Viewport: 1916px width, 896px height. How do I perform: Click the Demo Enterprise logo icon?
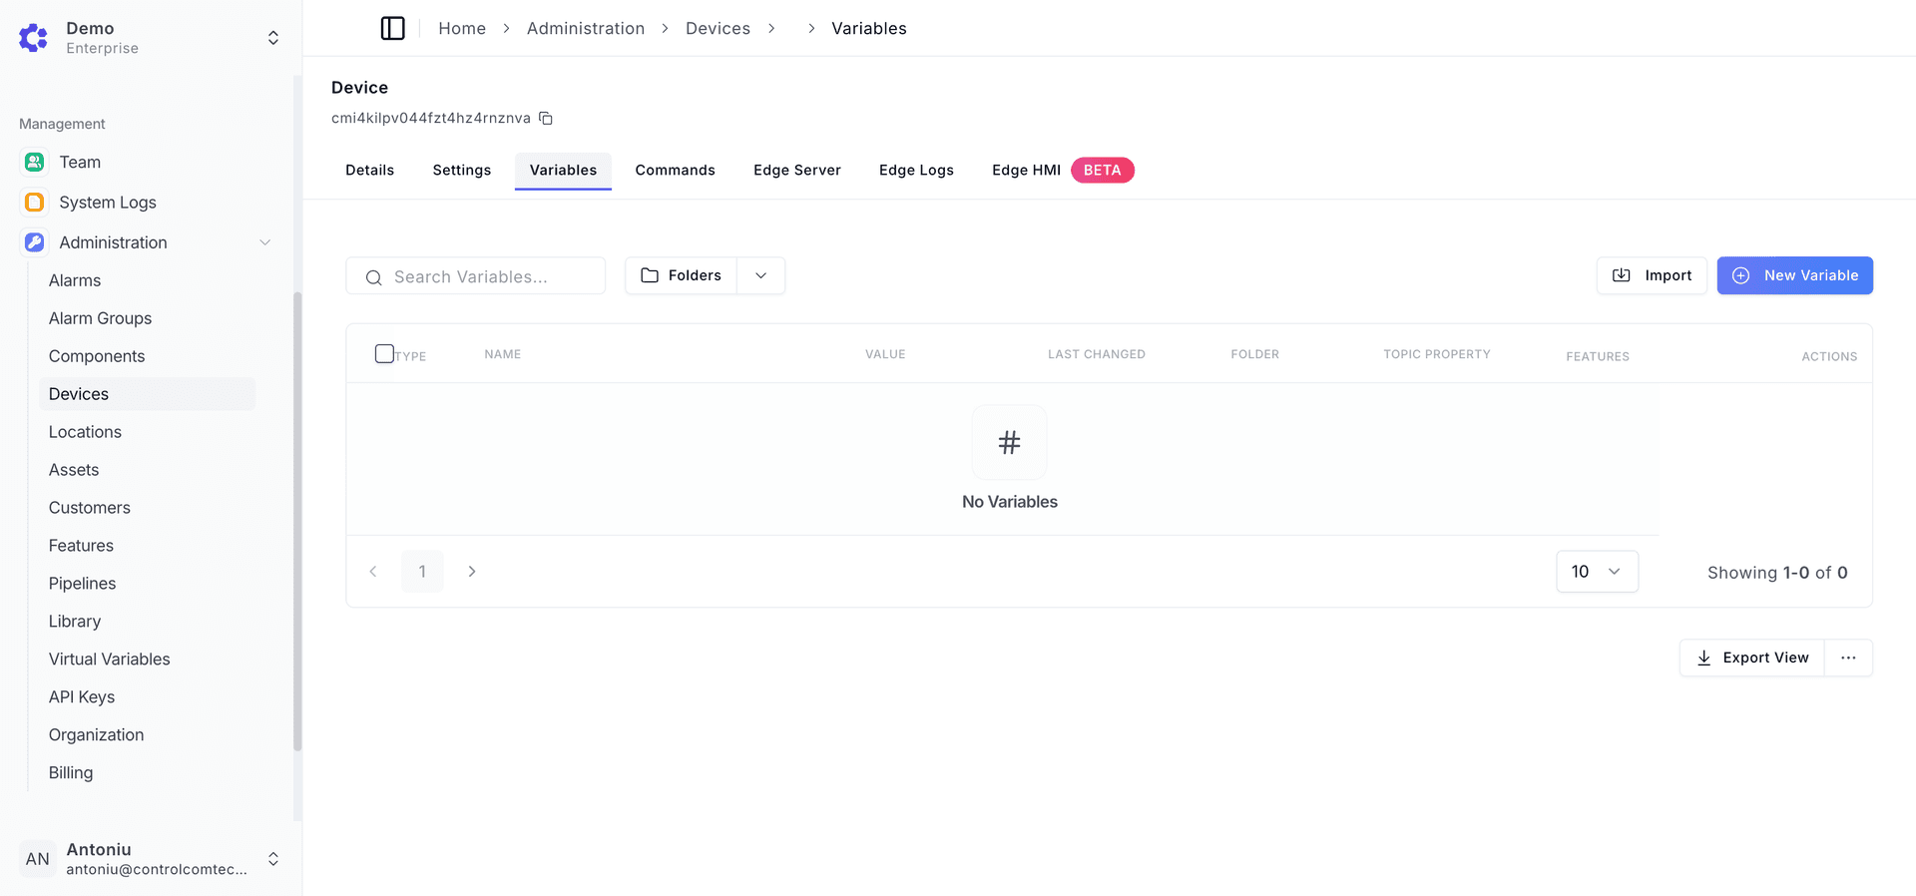[x=34, y=38]
